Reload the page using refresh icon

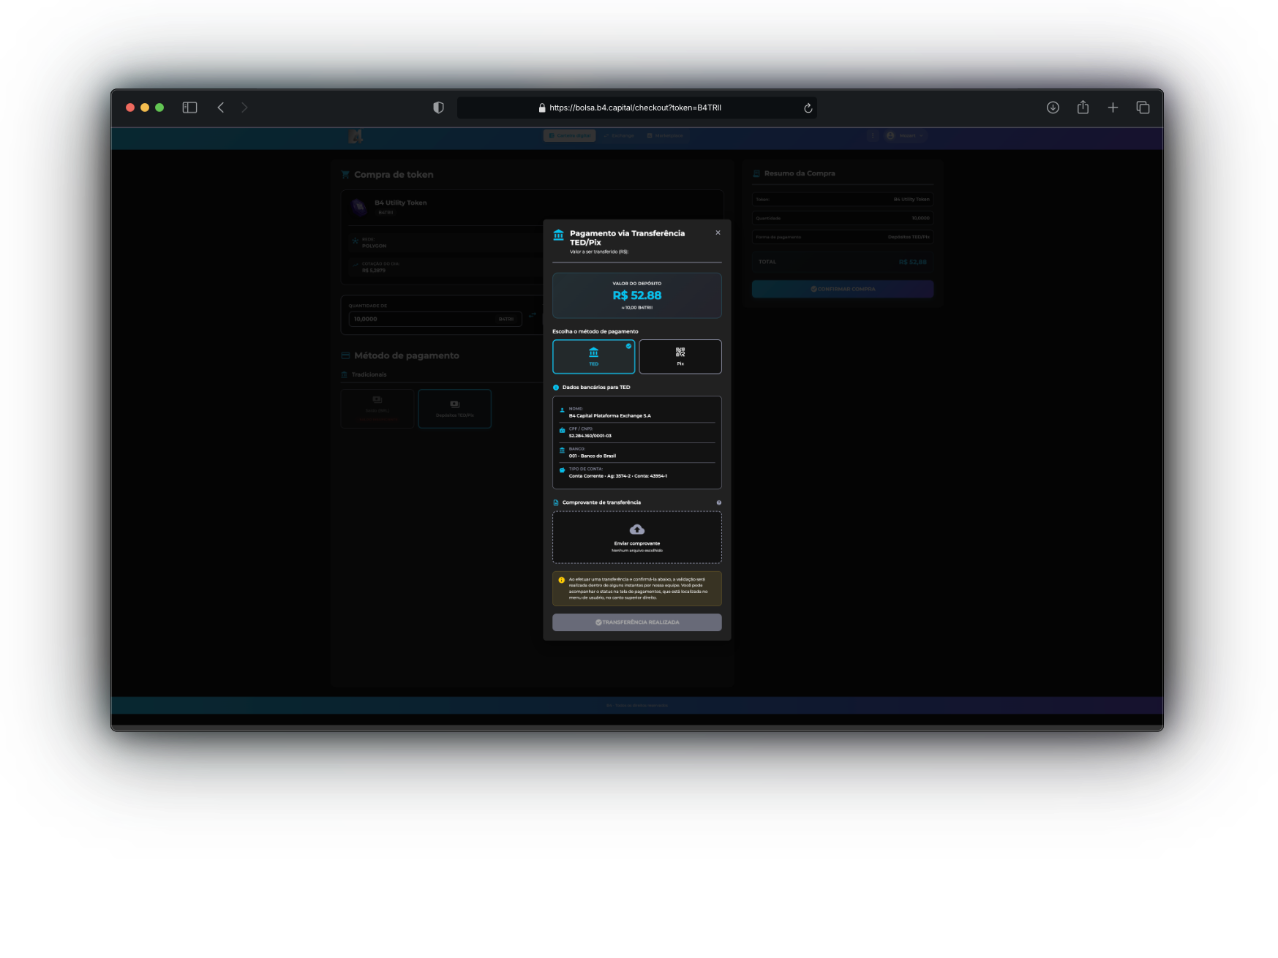pos(808,108)
